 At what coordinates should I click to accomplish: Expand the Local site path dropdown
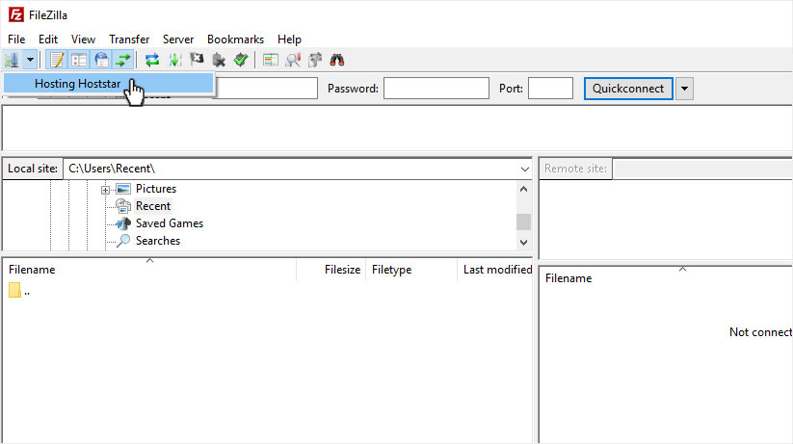[524, 169]
